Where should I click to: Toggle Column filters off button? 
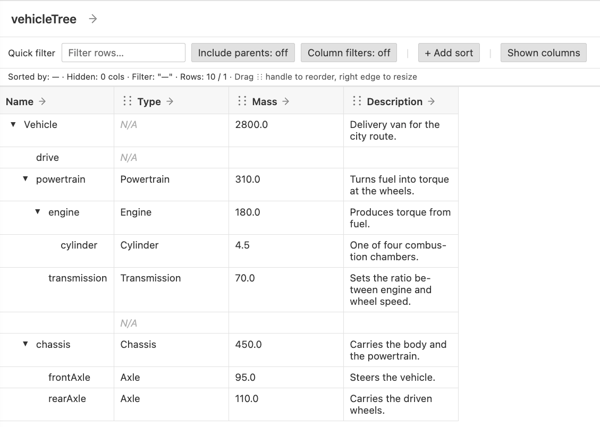point(349,53)
